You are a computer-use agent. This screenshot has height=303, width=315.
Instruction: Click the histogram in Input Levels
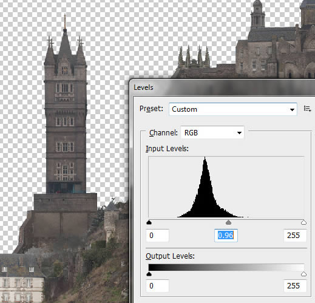(x=226, y=187)
